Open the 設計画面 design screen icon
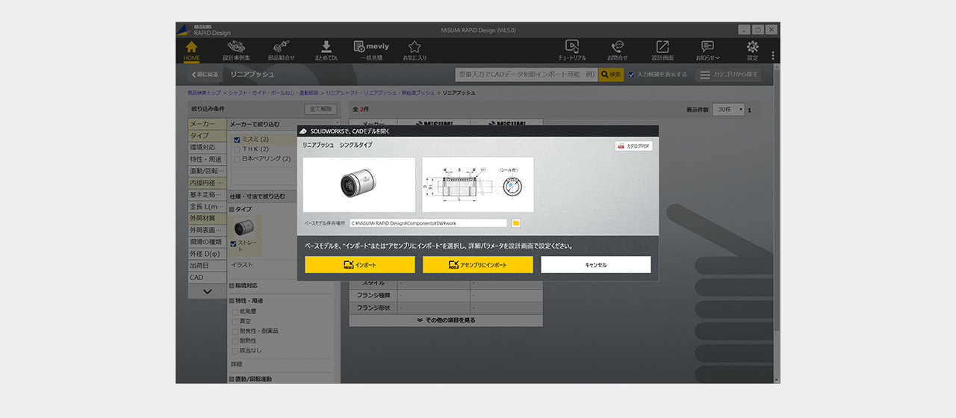 (662, 50)
